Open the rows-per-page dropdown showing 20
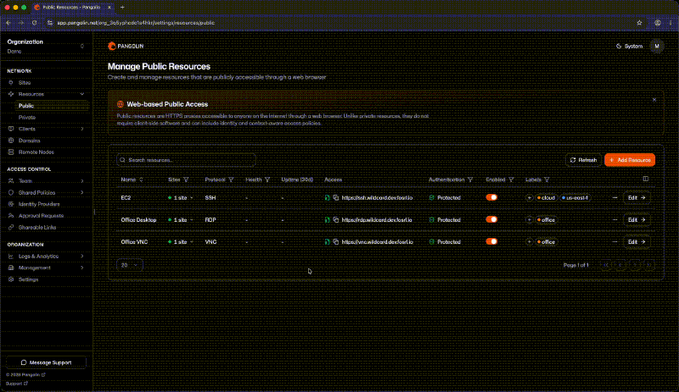This screenshot has width=679, height=392. [x=130, y=265]
